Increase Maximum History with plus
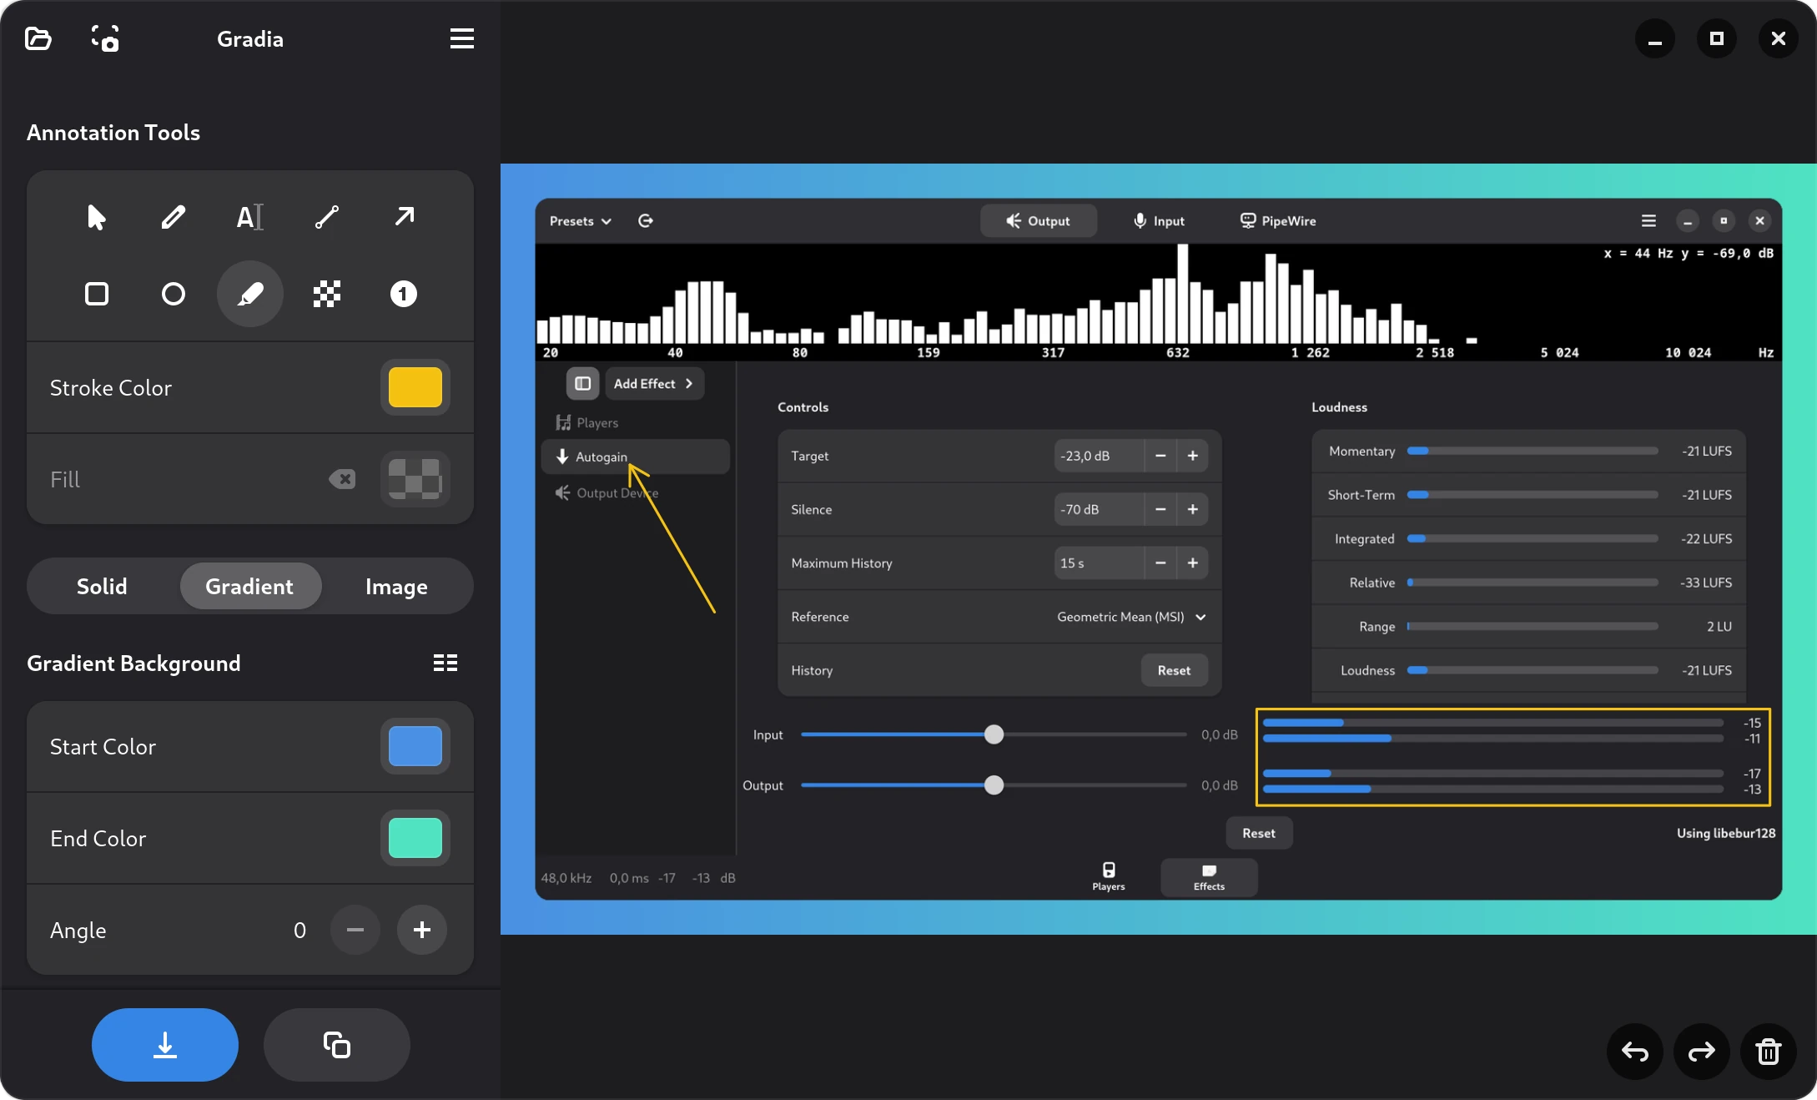Image resolution: width=1817 pixels, height=1100 pixels. [x=1192, y=563]
